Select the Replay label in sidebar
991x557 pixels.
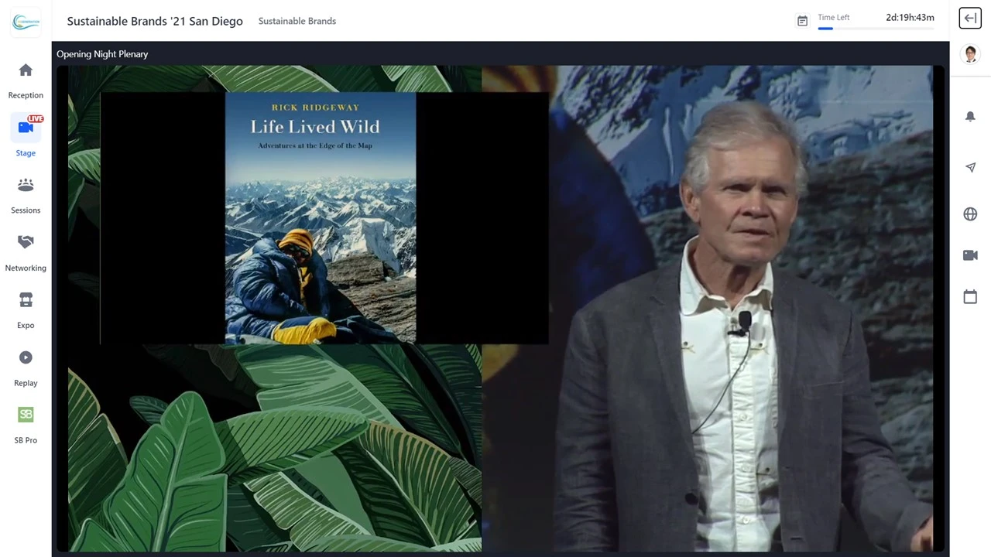point(26,383)
